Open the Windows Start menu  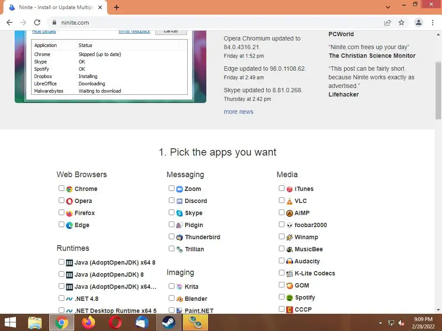point(10,322)
